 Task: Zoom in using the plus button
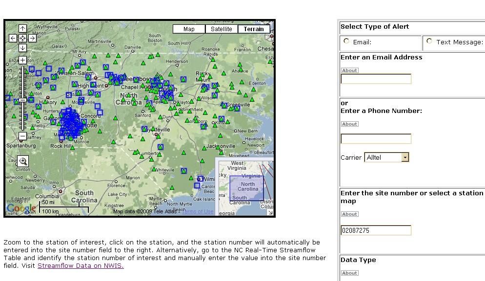pyautogui.click(x=23, y=60)
